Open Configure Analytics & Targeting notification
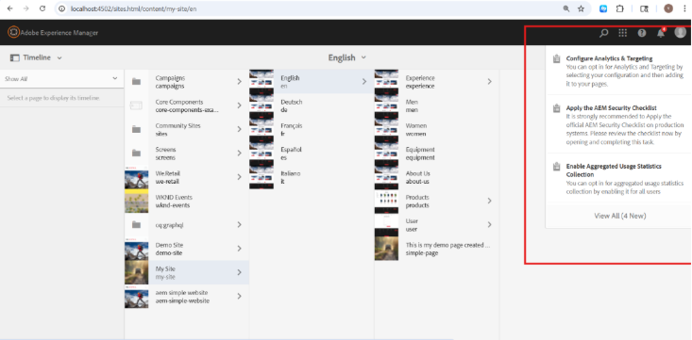 (618, 71)
